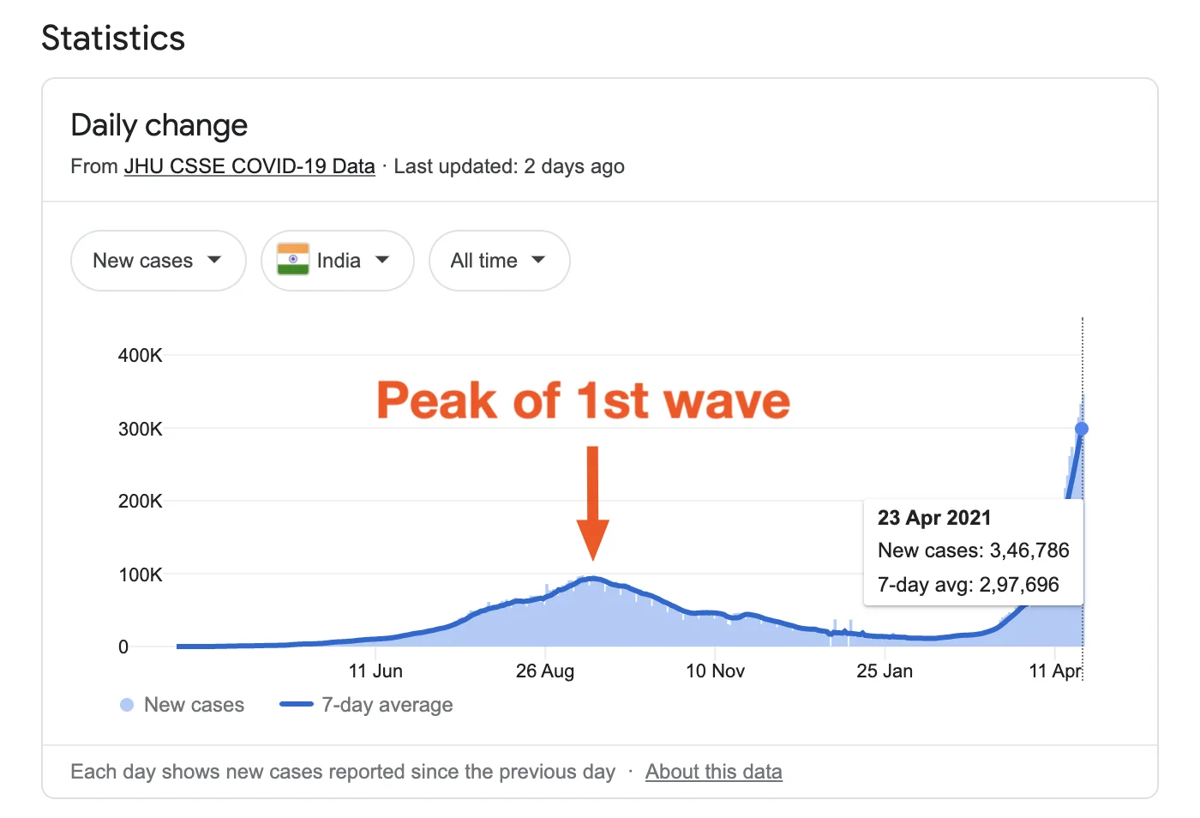Image resolution: width=1200 pixels, height=818 pixels.
Task: Expand the All time range dropdown
Action: tap(498, 261)
